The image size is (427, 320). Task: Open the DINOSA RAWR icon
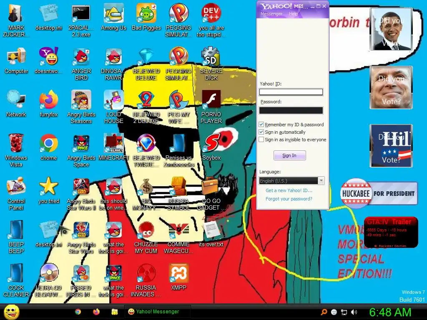point(113,64)
